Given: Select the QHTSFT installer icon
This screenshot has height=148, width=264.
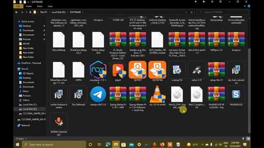Looking at the screenshot, I should [137, 69].
